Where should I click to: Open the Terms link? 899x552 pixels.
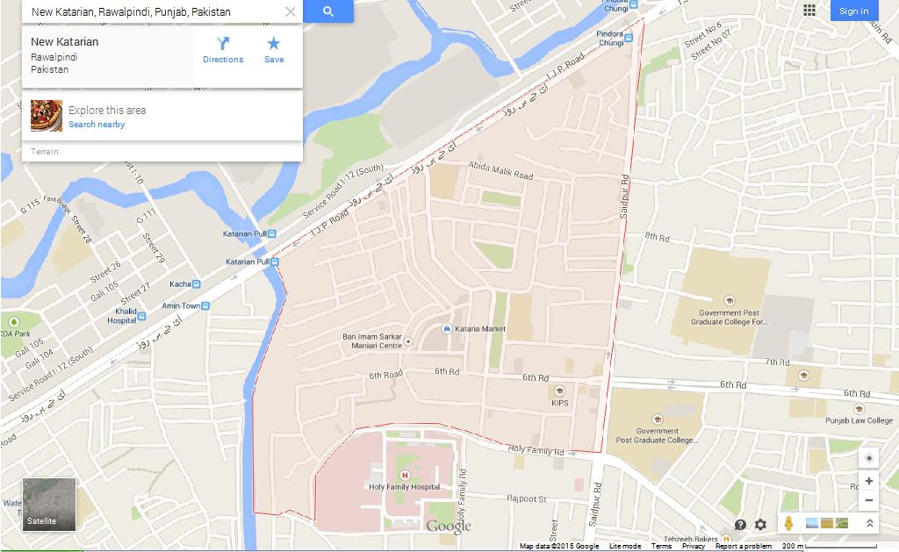[x=661, y=546]
